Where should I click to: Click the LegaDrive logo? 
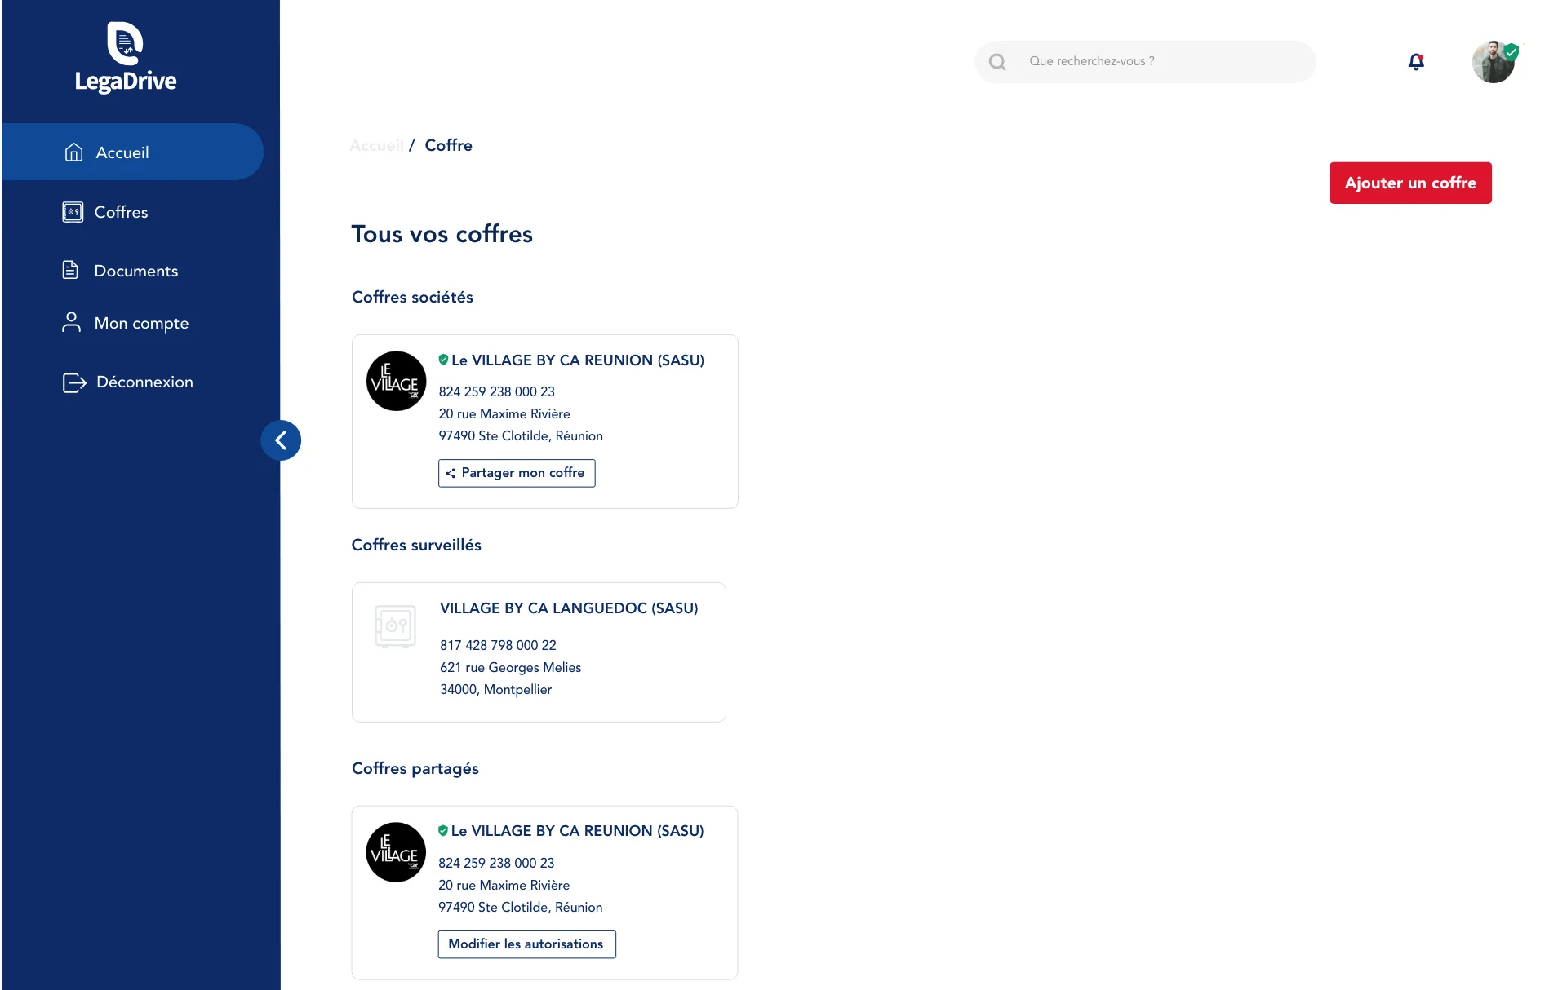[126, 58]
